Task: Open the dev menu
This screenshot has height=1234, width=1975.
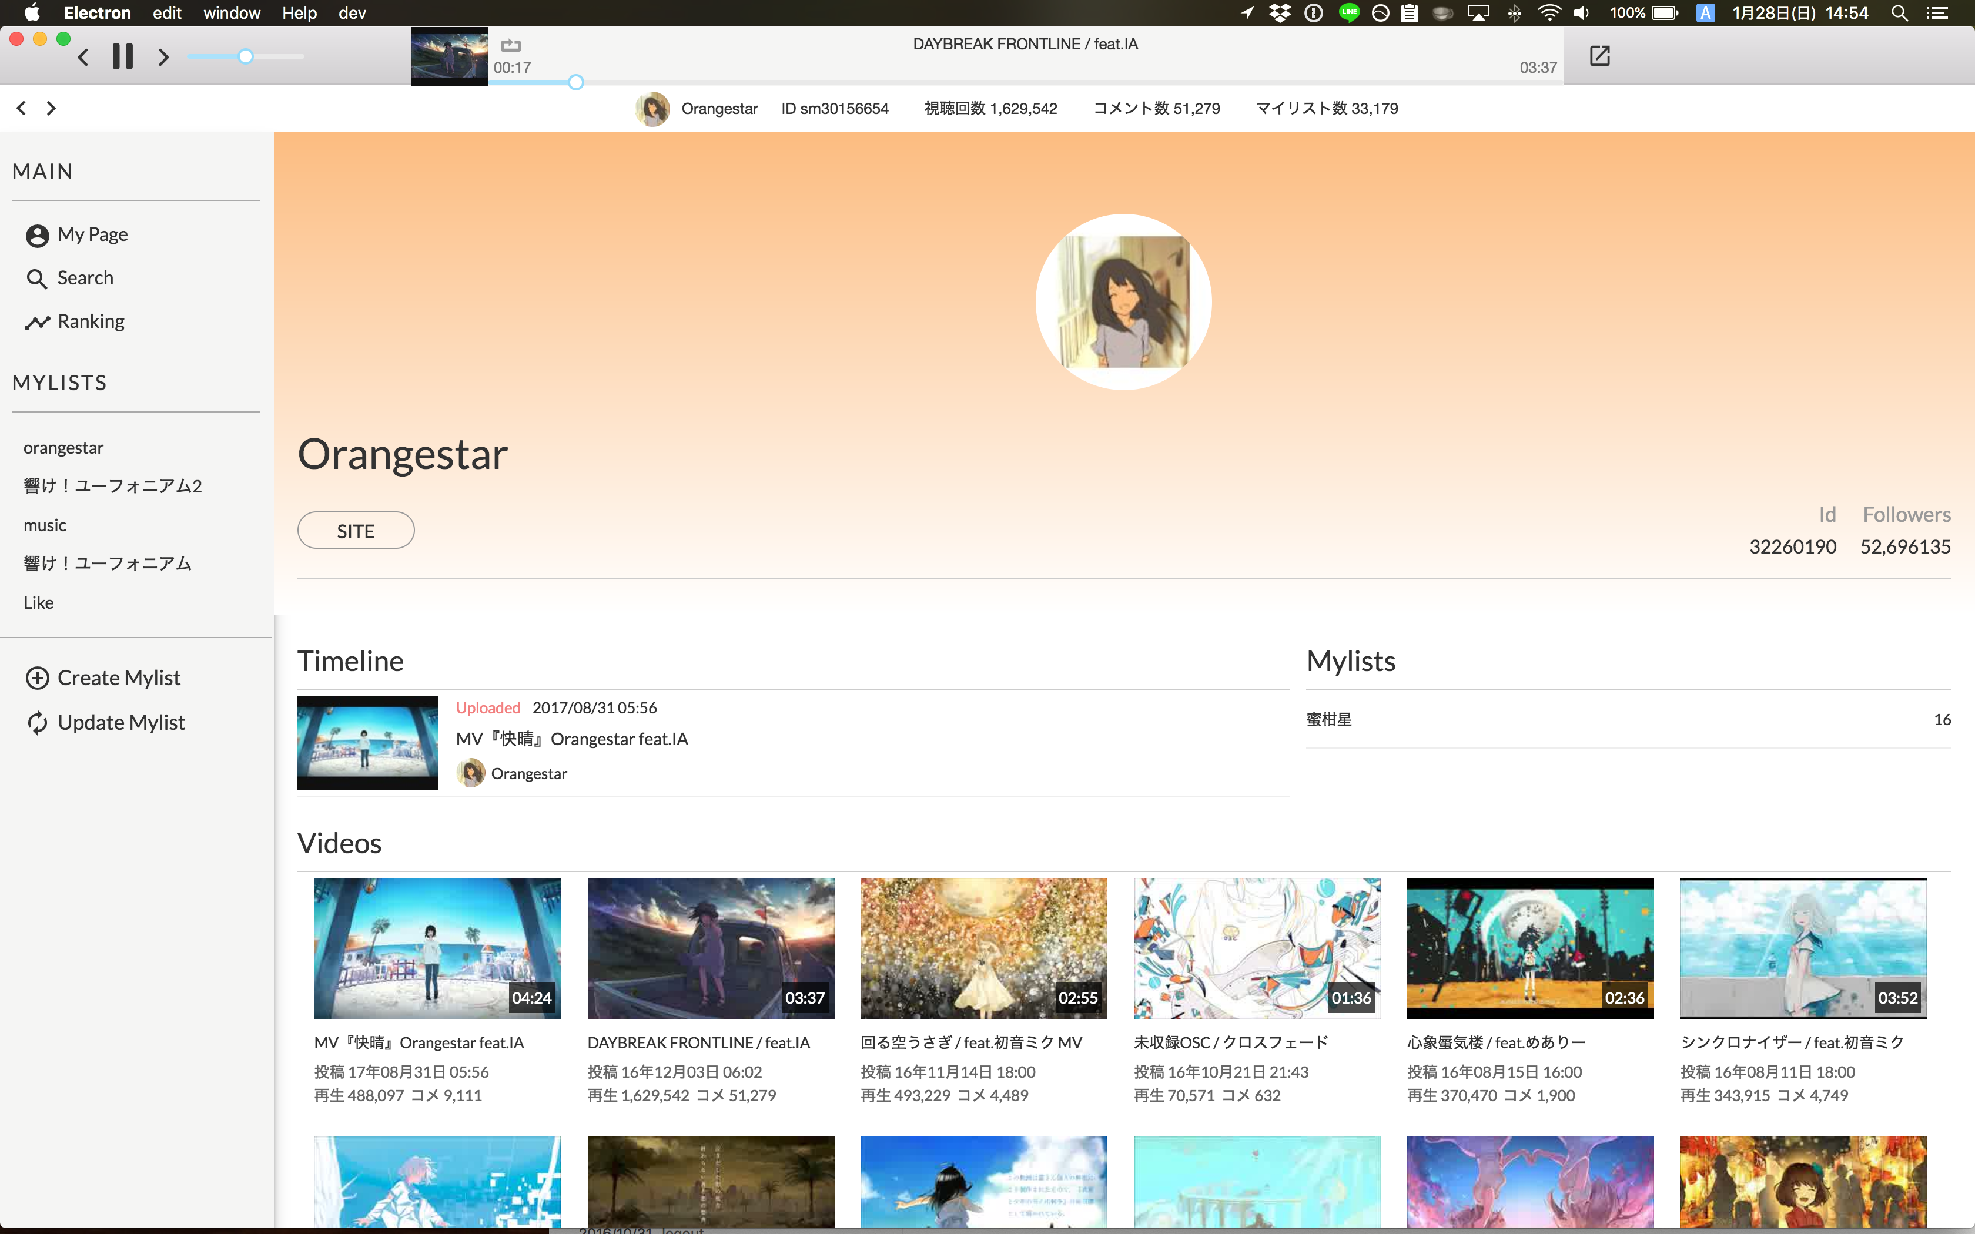Action: point(352,13)
